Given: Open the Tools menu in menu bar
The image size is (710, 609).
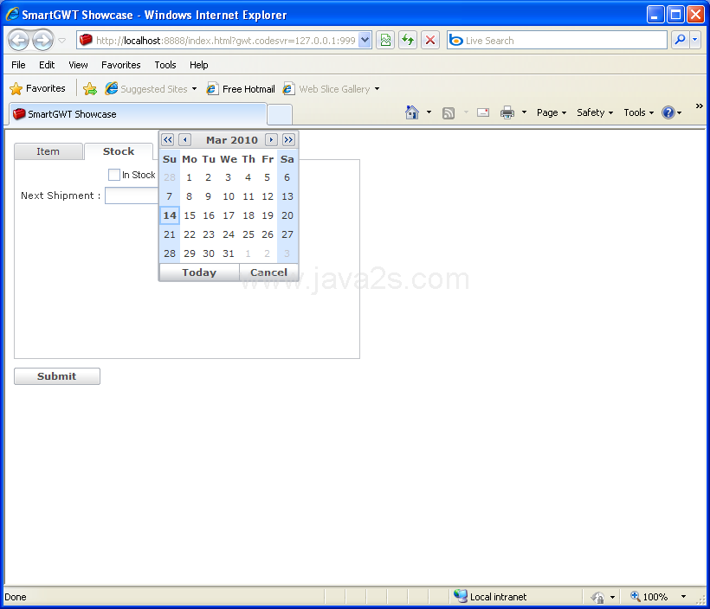Looking at the screenshot, I should point(165,65).
